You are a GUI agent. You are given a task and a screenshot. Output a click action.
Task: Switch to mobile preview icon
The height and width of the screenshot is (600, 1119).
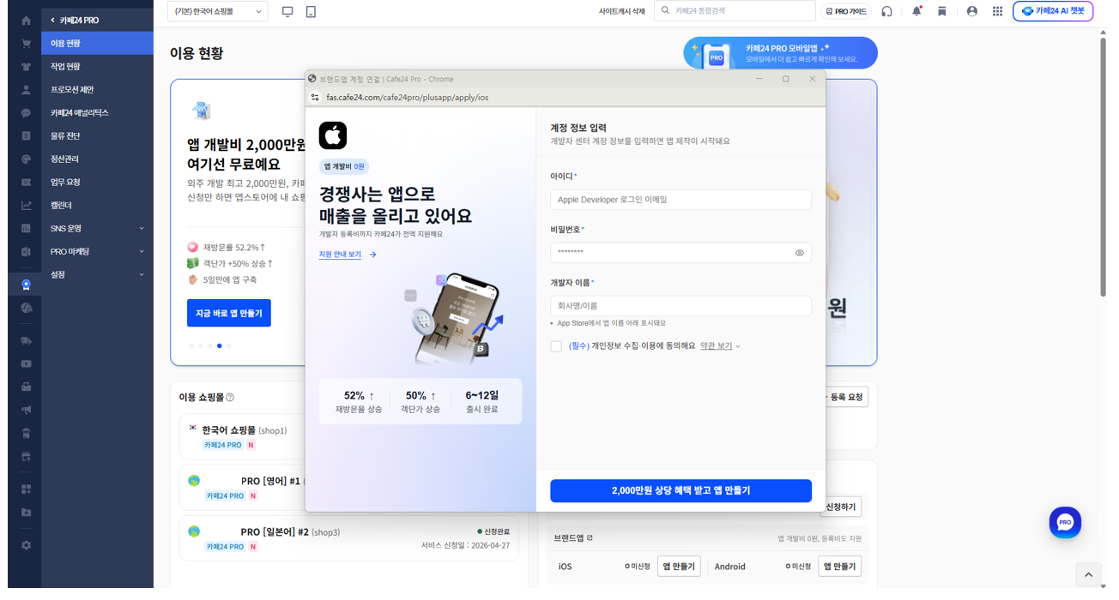click(x=311, y=11)
